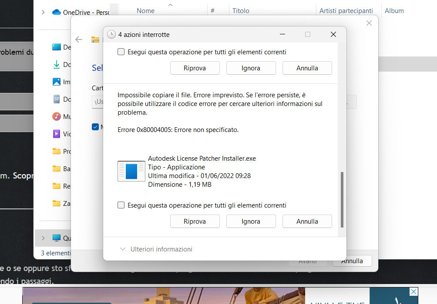Click 'Tipo - Applicazione' text
This screenshot has width=437, height=304.
[176, 167]
